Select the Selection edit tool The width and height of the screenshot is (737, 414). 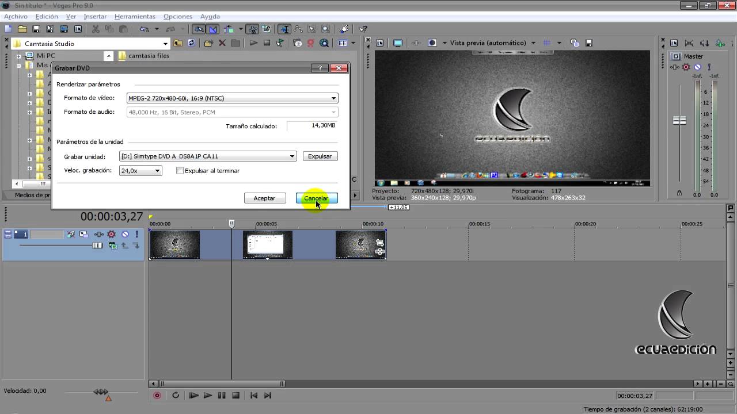(312, 29)
